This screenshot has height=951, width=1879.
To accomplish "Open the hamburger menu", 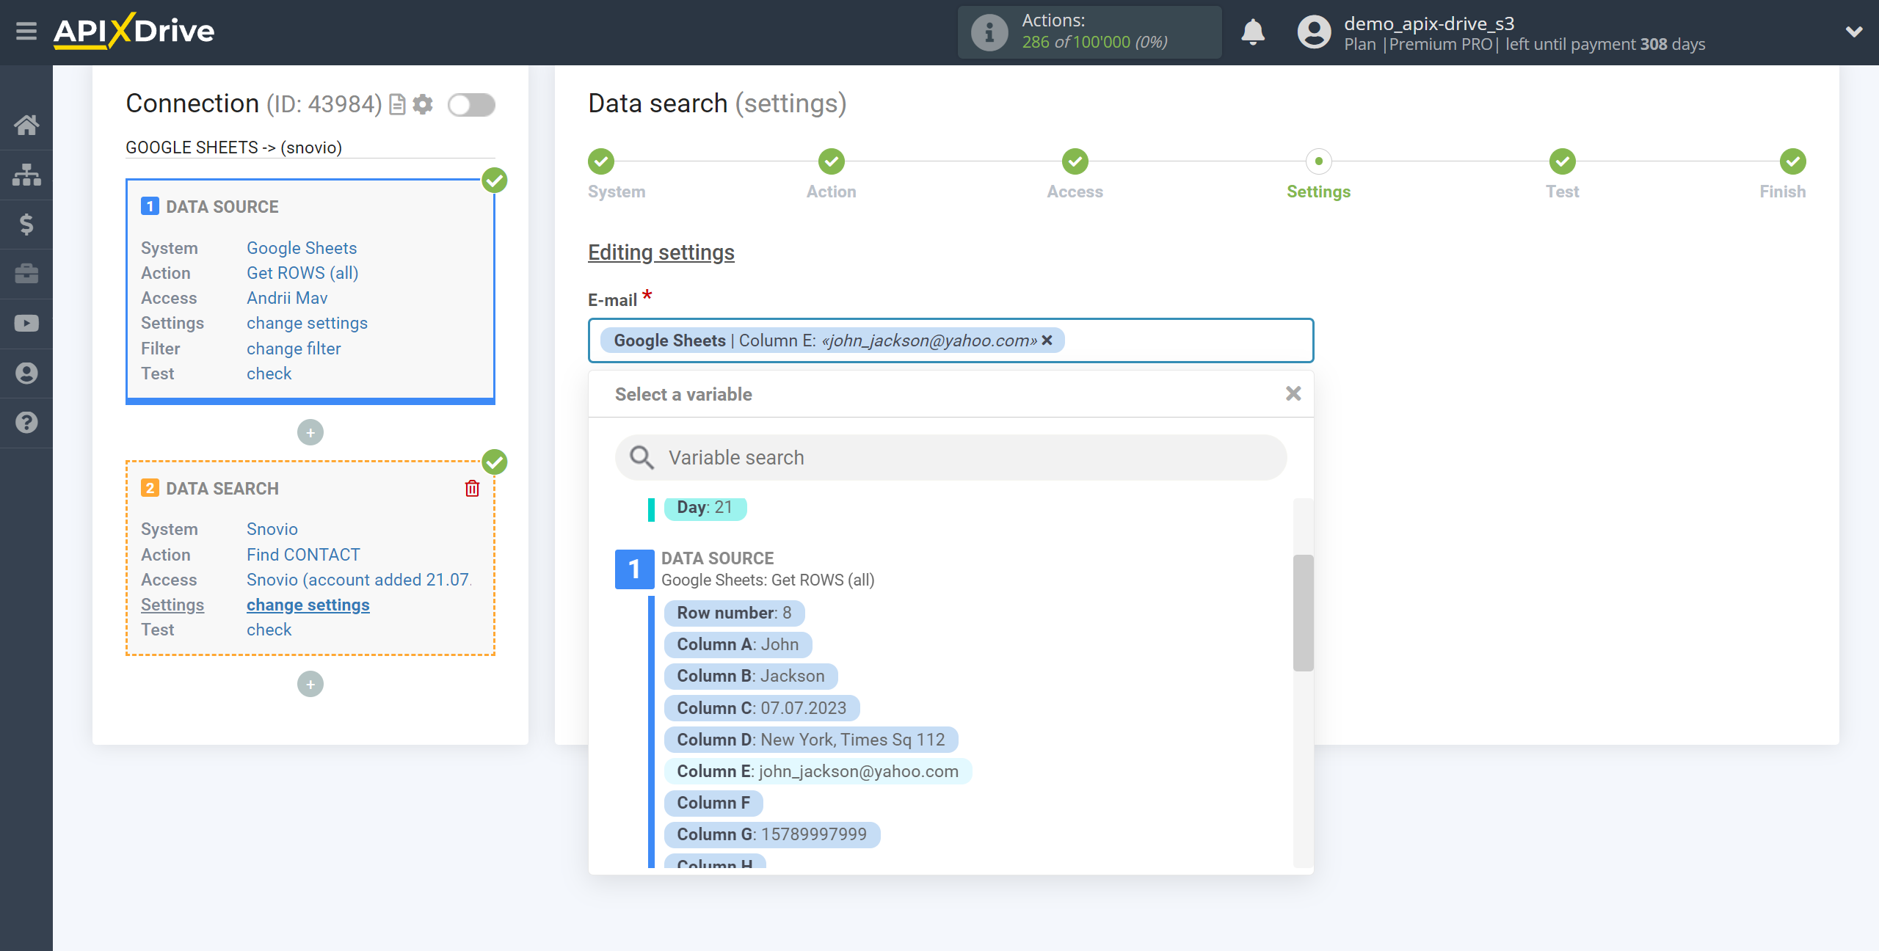I will point(26,32).
